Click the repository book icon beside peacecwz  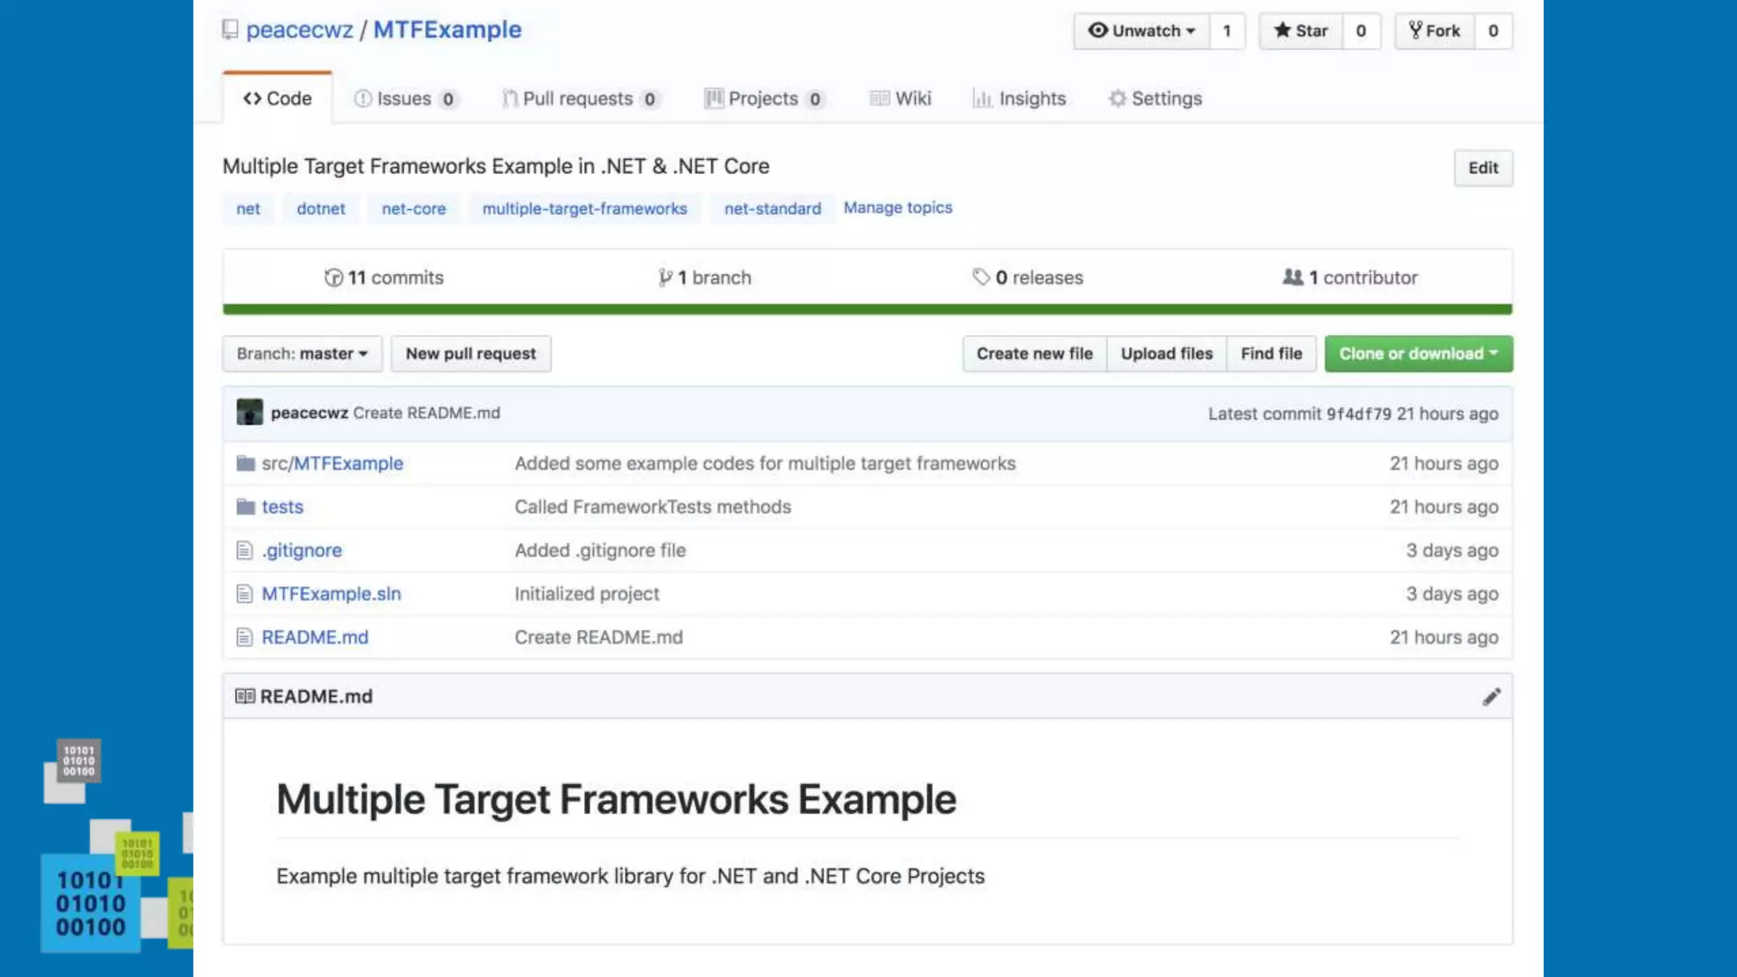click(x=230, y=30)
